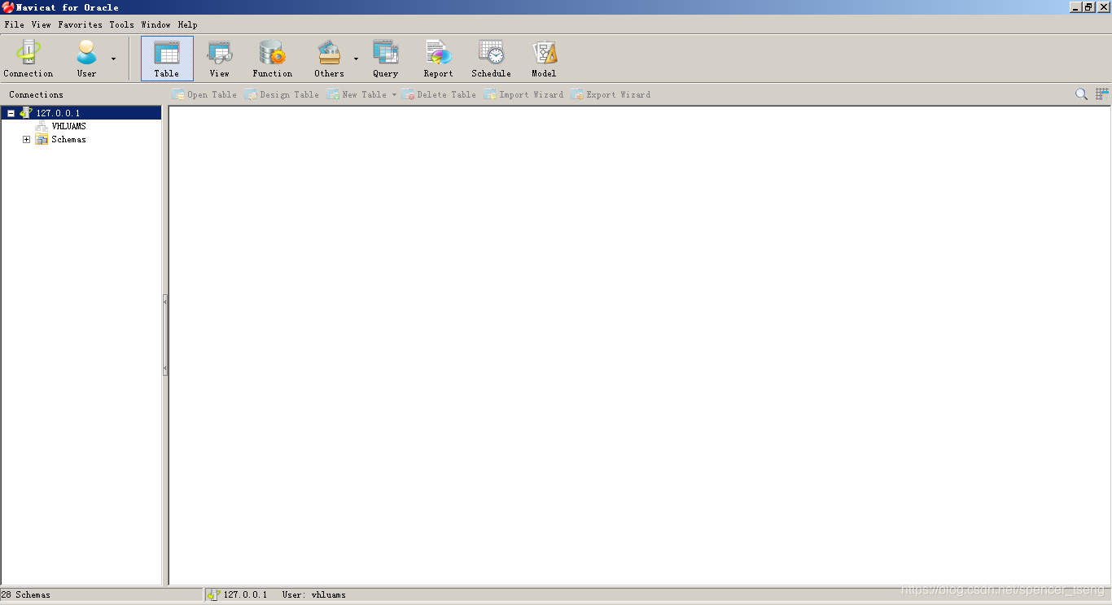Click the Delete Table button
This screenshot has height=605, width=1112.
coord(439,94)
